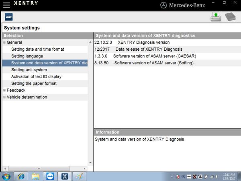This screenshot has height=181, width=241.
Task: Switch to XENTRY taskbar icon
Action: tap(65, 177)
